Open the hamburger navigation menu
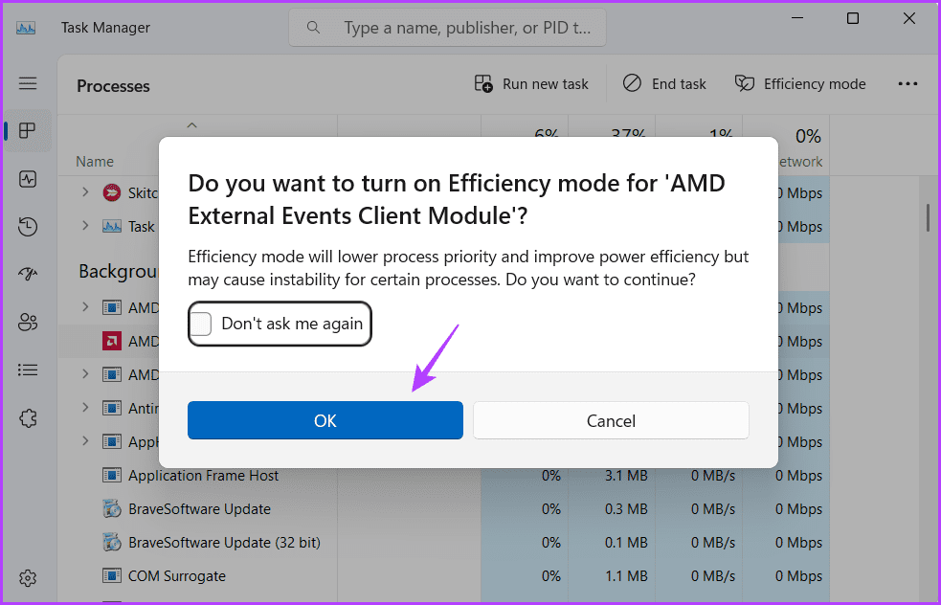This screenshot has width=941, height=605. pos(28,83)
